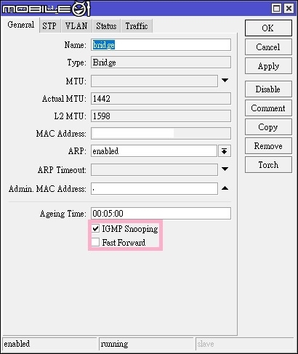This screenshot has width=298, height=354.
Task: Launch Torch on the bridge
Action: (268, 165)
